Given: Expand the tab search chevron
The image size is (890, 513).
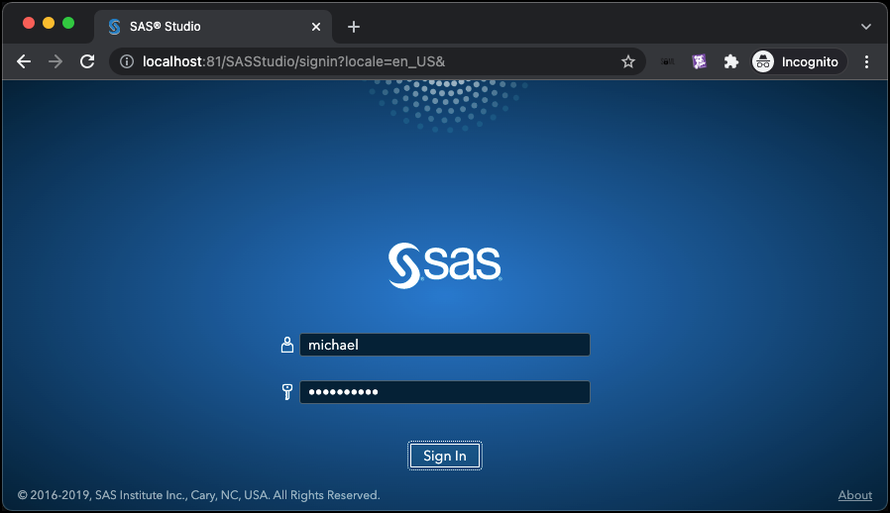Looking at the screenshot, I should click(866, 27).
